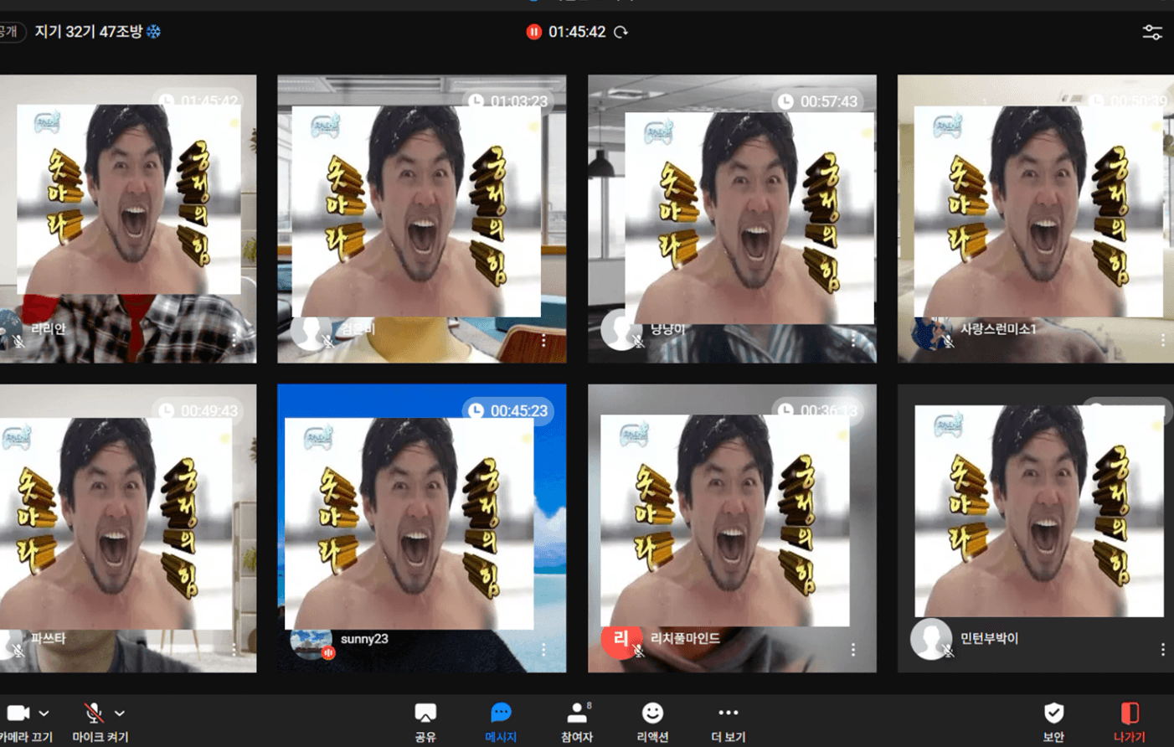This screenshot has width=1174, height=747.
Task: Click the 사랑스런미소1 participant name
Action: tap(998, 329)
